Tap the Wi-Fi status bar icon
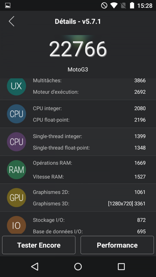This screenshot has height=277, width=156. 114,5
